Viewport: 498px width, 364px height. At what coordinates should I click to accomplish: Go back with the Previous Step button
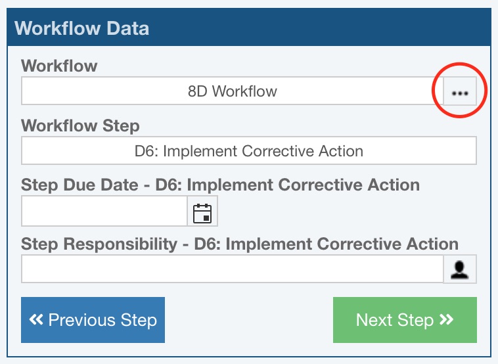click(x=93, y=320)
